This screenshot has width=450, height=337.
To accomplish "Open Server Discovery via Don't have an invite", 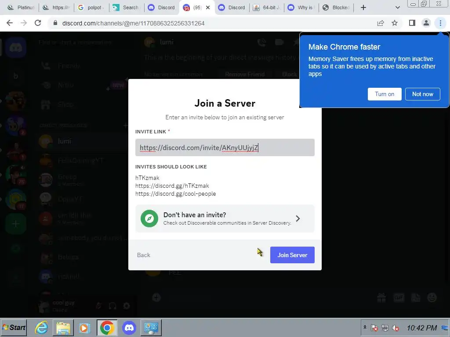I will click(225, 219).
